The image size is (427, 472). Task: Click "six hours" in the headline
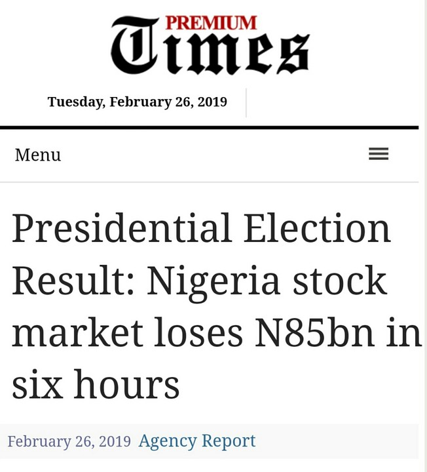pyautogui.click(x=96, y=385)
